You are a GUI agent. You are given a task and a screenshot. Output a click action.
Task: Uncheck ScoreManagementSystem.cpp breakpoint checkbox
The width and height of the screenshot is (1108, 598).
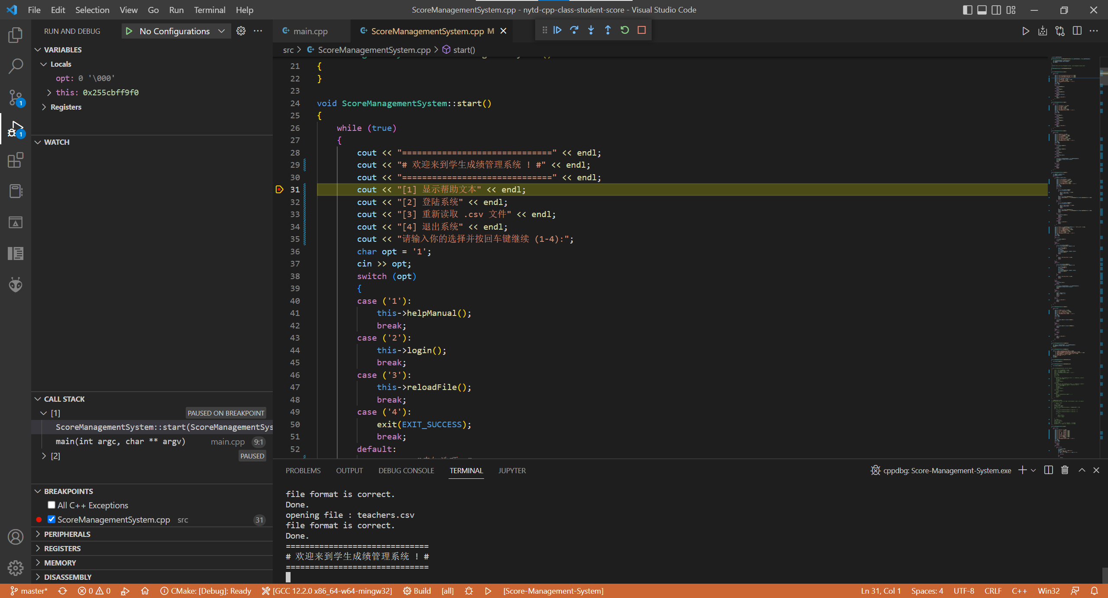[52, 519]
